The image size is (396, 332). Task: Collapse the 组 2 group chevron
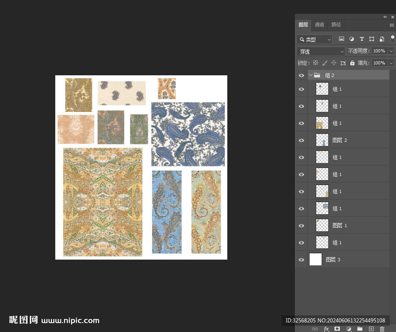point(311,75)
